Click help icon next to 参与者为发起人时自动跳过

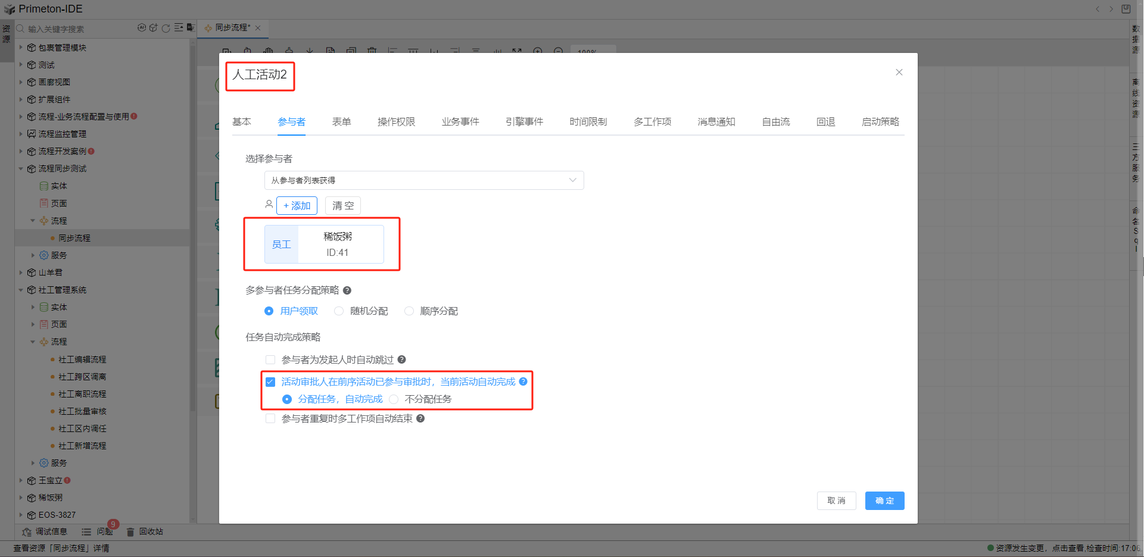pyautogui.click(x=402, y=359)
